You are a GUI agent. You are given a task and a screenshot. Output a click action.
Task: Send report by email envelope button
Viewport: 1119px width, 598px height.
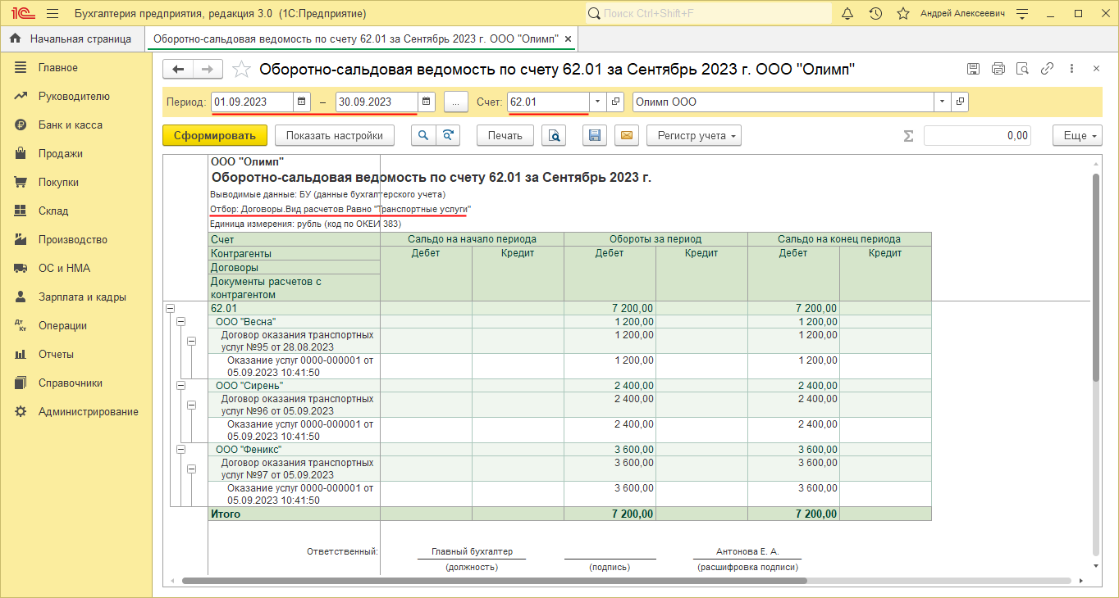click(627, 136)
